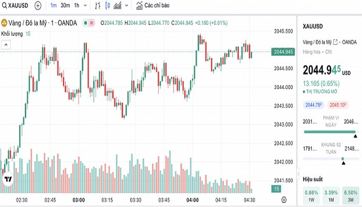Click the TradingView logo on the chart
Screen dimensions: 362x207
(8, 180)
